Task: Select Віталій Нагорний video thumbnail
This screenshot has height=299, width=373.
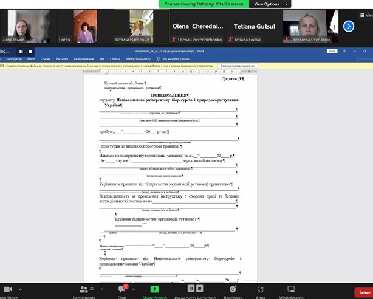Action: (x=142, y=26)
